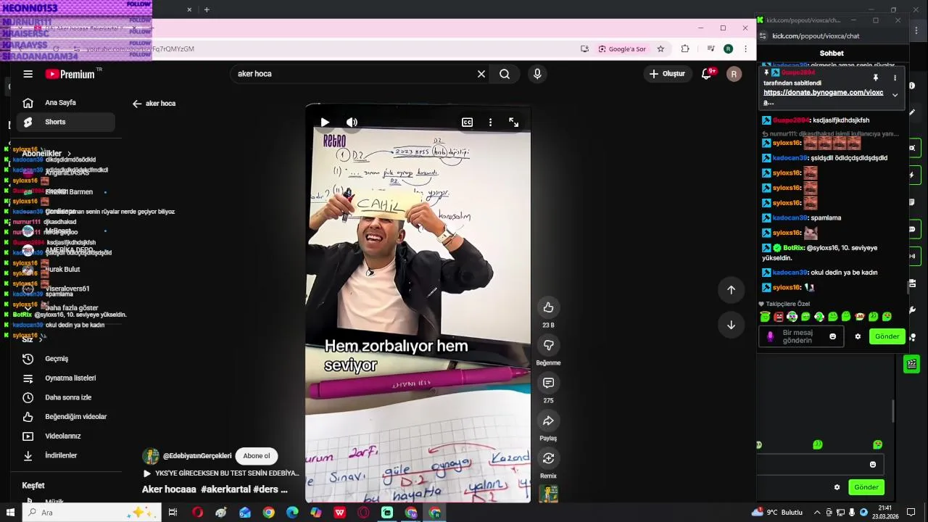Open Videolarınız in the sidebar
Image resolution: width=928 pixels, height=522 pixels.
65,436
